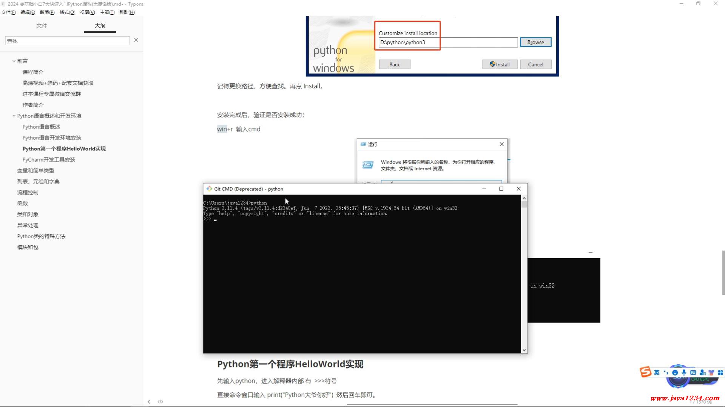
Task: Go to Python语言开发环境安装 heading
Action: [52, 138]
